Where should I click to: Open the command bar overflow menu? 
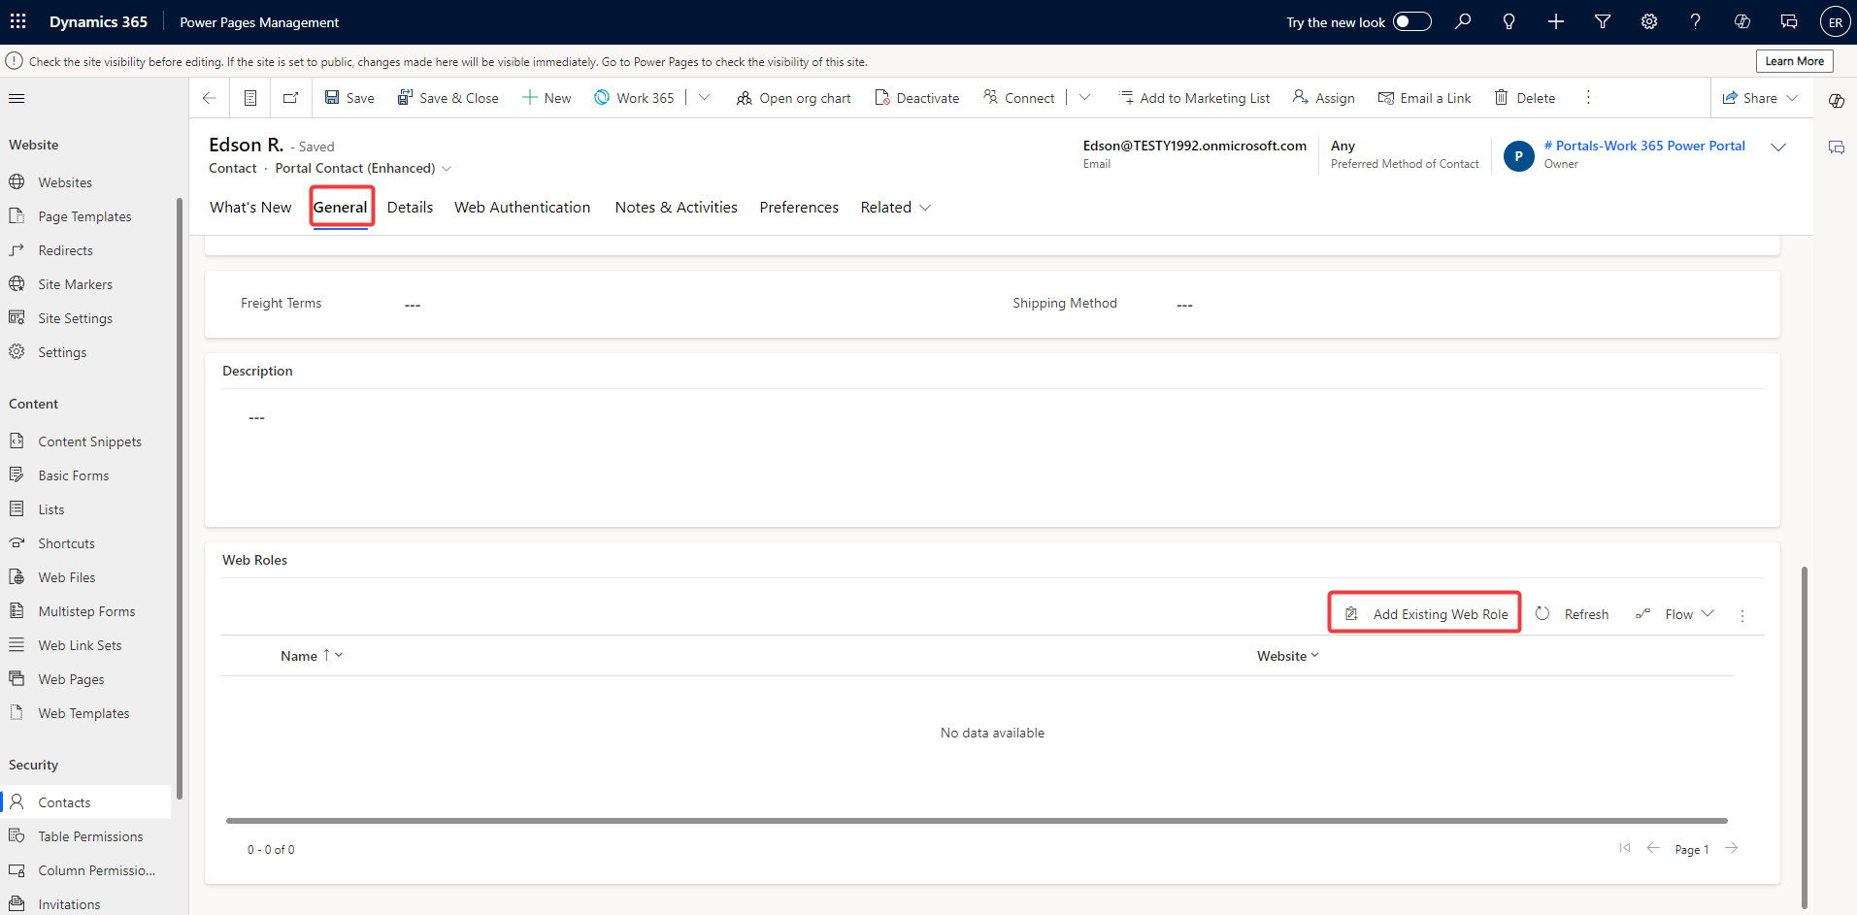[x=1588, y=98]
